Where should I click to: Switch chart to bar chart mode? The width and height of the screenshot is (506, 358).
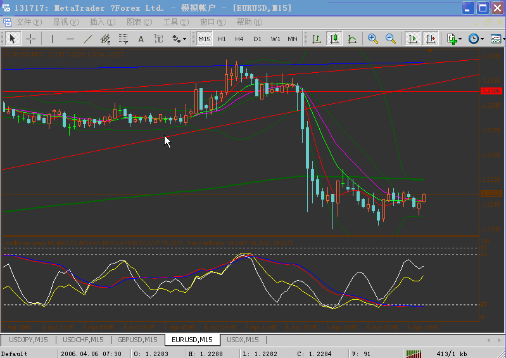click(x=316, y=39)
